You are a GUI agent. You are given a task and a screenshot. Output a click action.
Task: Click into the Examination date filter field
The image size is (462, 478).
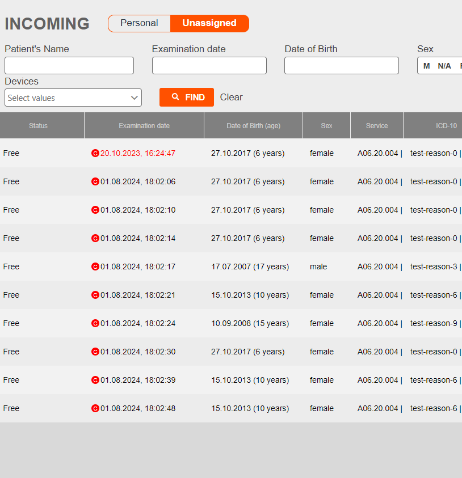coord(209,65)
